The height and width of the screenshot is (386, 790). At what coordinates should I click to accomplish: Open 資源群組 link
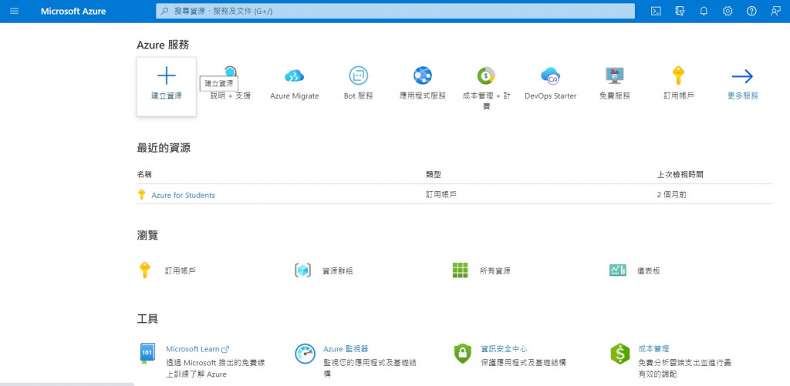(x=338, y=270)
